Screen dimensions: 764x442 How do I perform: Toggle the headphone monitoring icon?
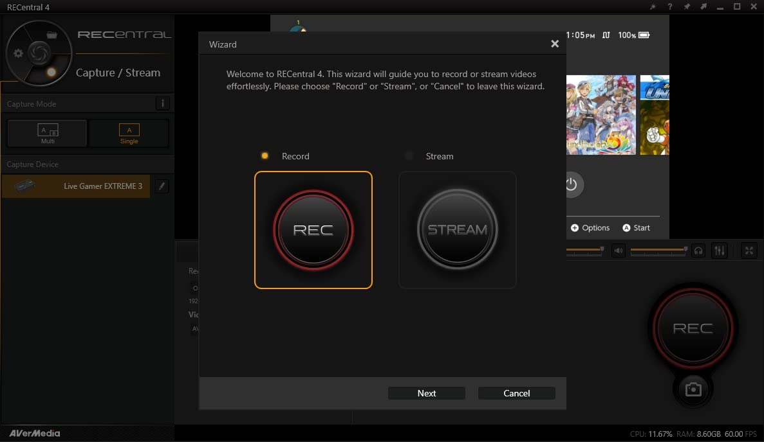click(698, 251)
